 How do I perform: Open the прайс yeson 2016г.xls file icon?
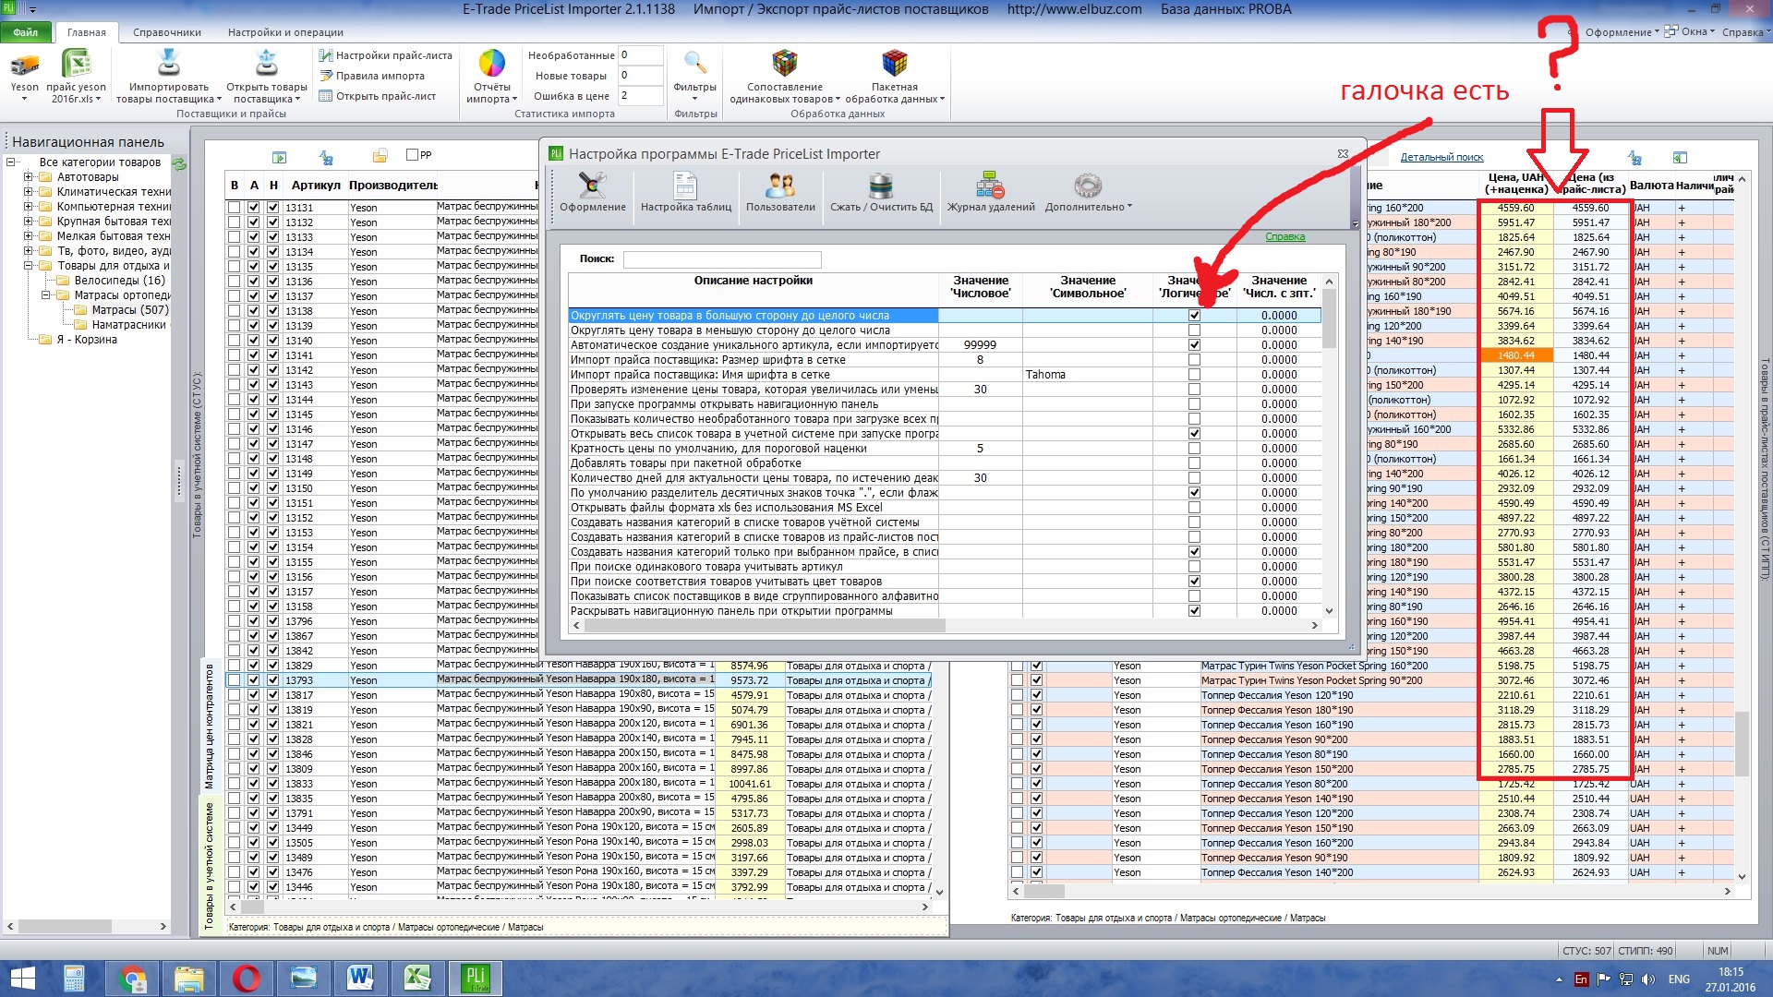(76, 65)
